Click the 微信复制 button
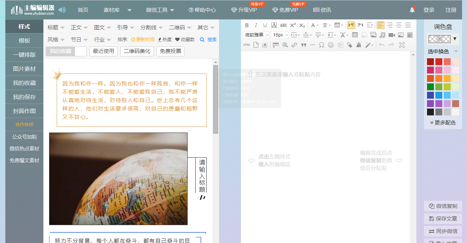The image size is (467, 243). coord(443,206)
